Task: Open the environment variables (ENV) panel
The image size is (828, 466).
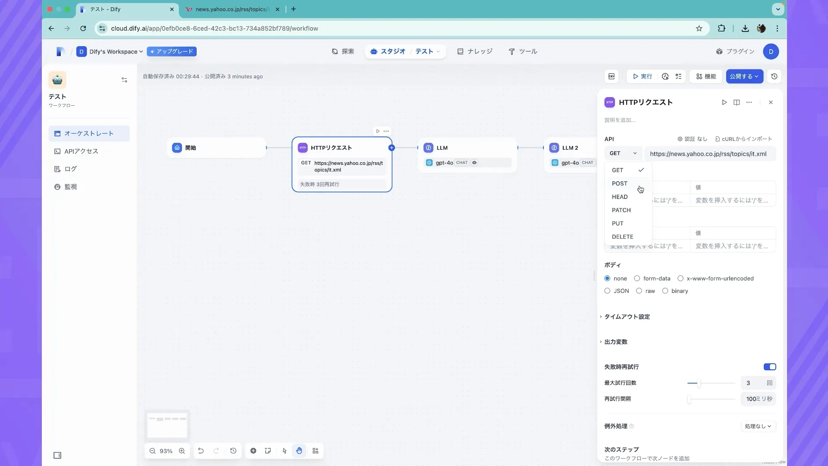Action: (612, 76)
